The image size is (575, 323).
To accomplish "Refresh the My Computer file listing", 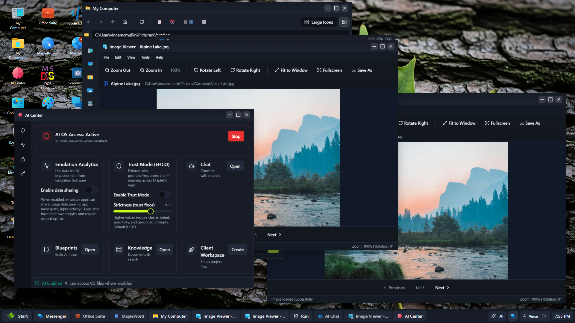I will tap(142, 22).
